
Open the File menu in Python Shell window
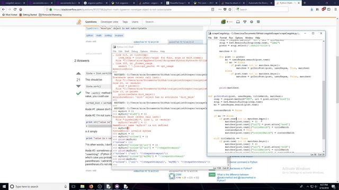click(x=114, y=51)
